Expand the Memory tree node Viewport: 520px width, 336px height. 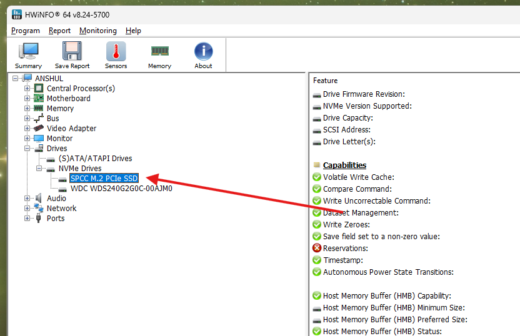tap(27, 108)
